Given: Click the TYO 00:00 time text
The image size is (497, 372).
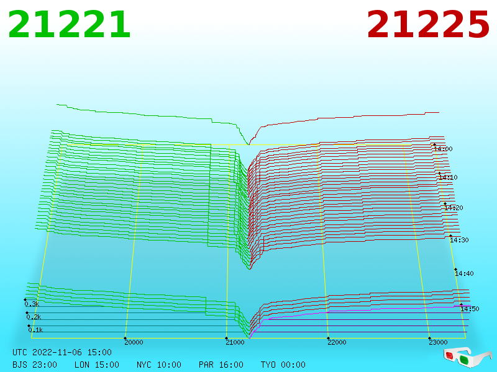Looking at the screenshot, I should click(283, 365).
